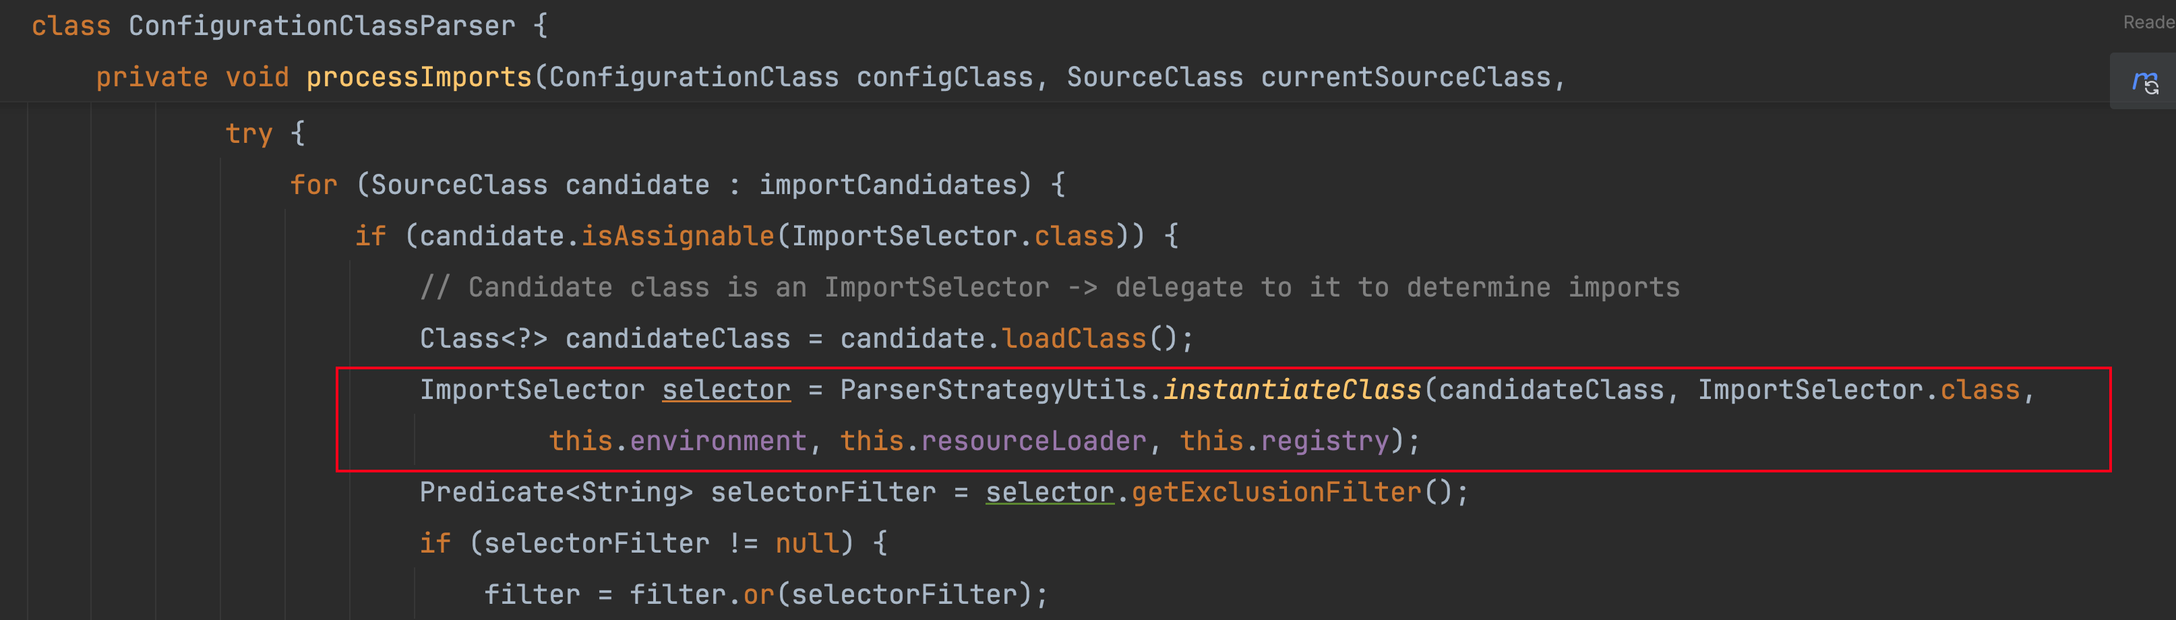The width and height of the screenshot is (2176, 620).
Task: Click the Maven load changes icon
Action: 2145,82
